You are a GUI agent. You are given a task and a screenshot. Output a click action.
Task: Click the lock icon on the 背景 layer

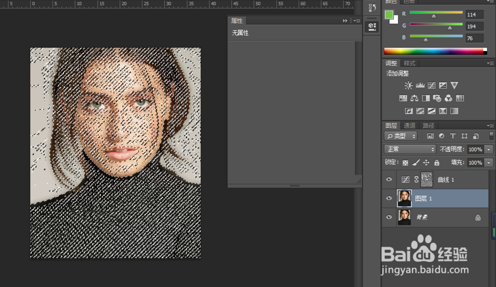pos(478,218)
